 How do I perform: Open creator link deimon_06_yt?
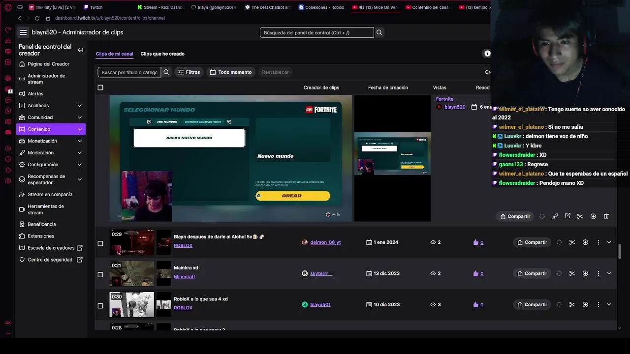pos(325,242)
